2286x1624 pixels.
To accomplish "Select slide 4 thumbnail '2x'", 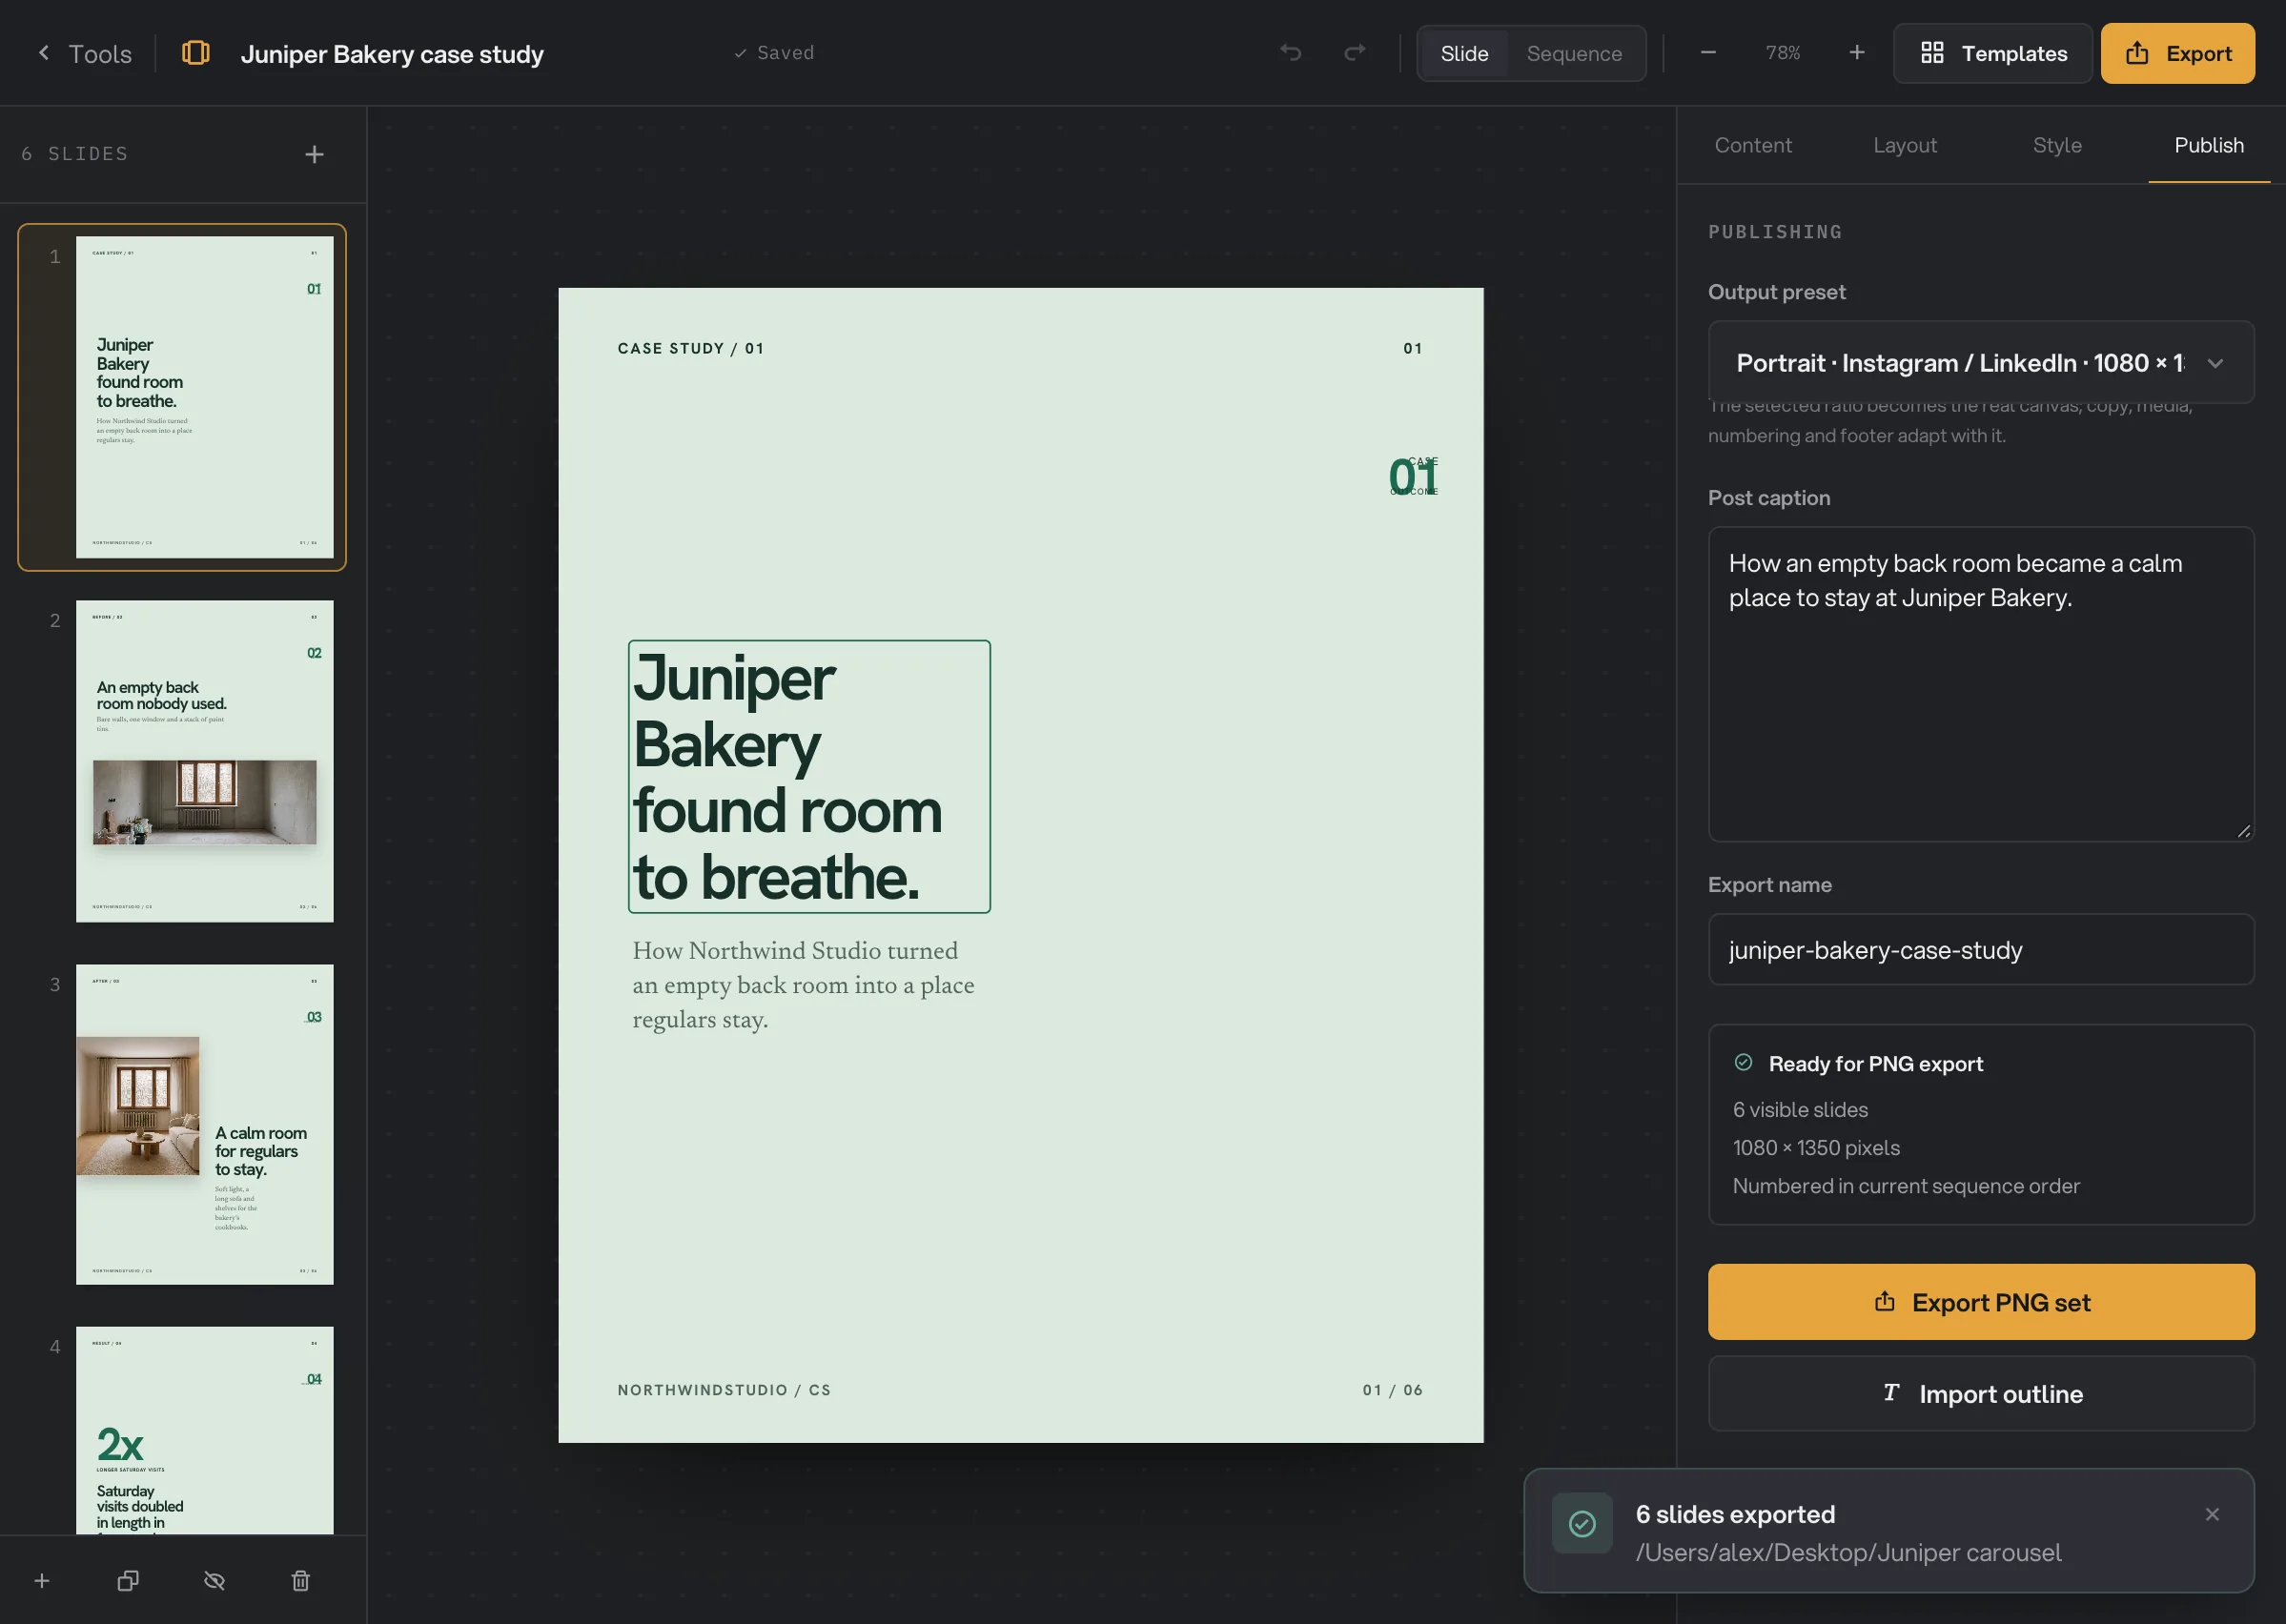I will pyautogui.click(x=204, y=1430).
